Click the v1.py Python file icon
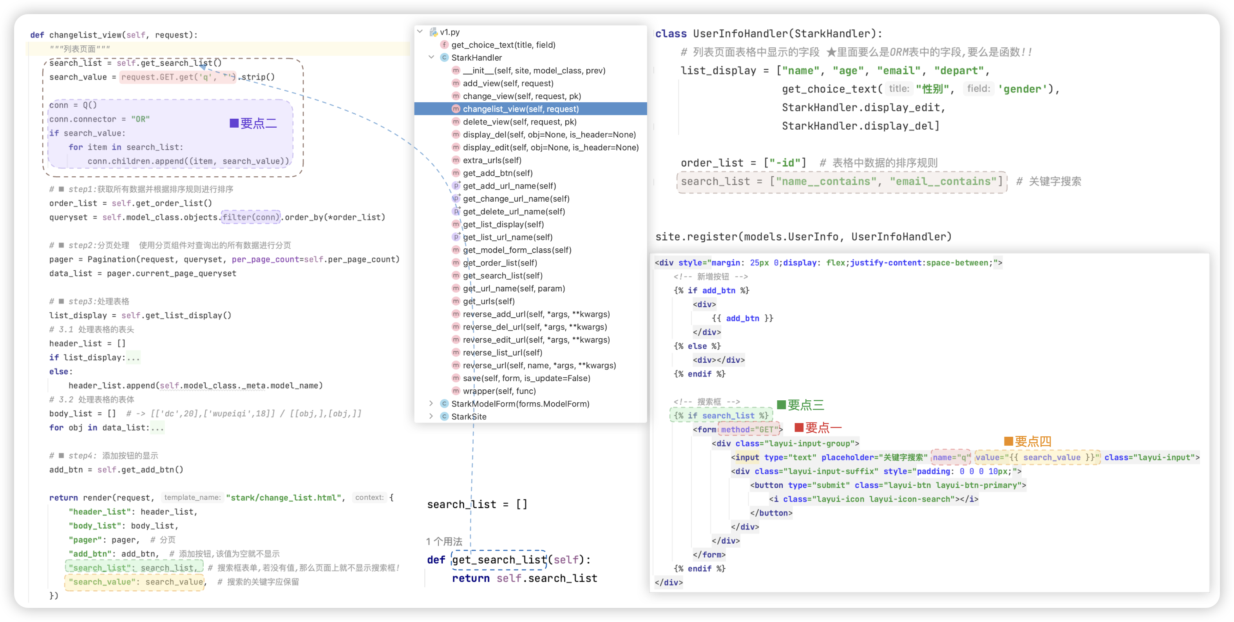The width and height of the screenshot is (1234, 622). [x=434, y=32]
